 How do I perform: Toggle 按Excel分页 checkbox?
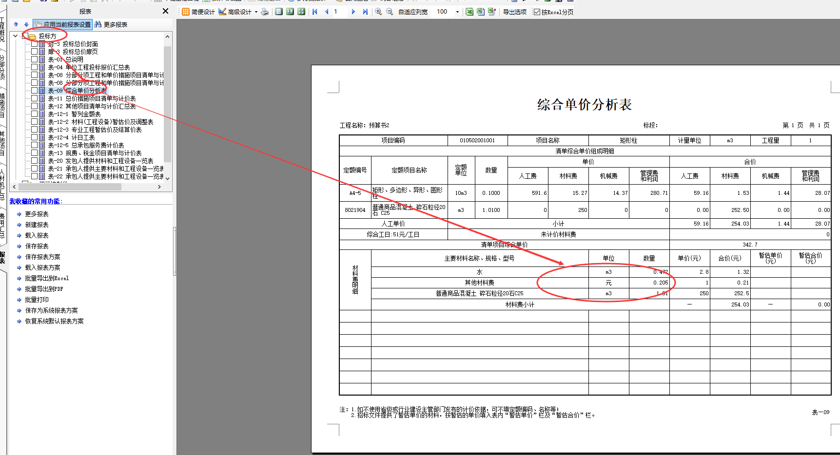coord(537,12)
